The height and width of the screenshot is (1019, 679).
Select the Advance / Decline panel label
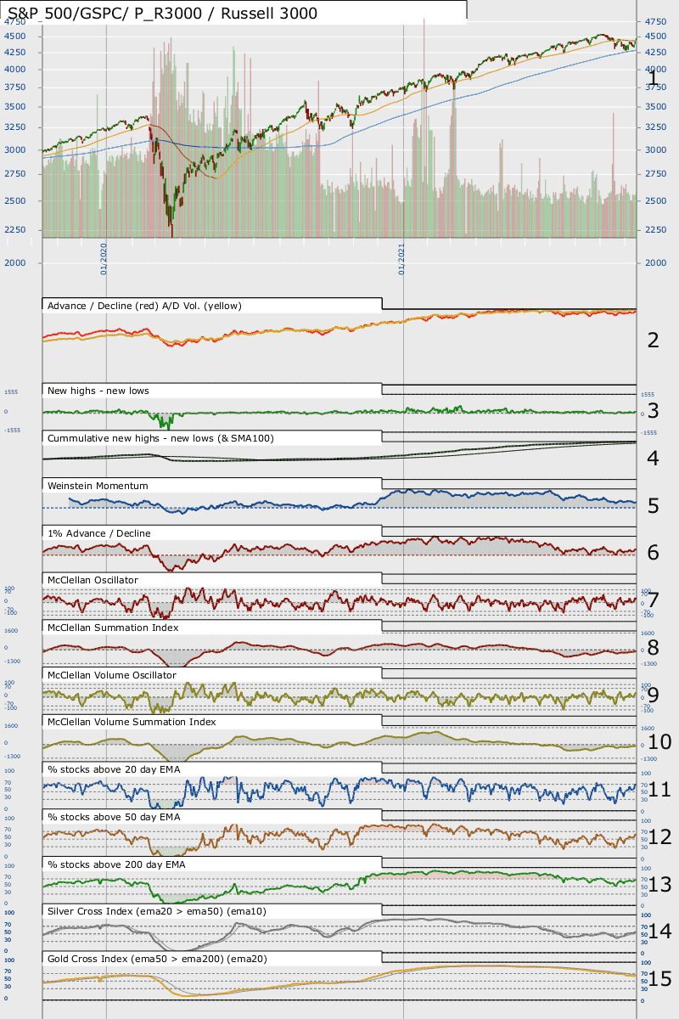146,306
